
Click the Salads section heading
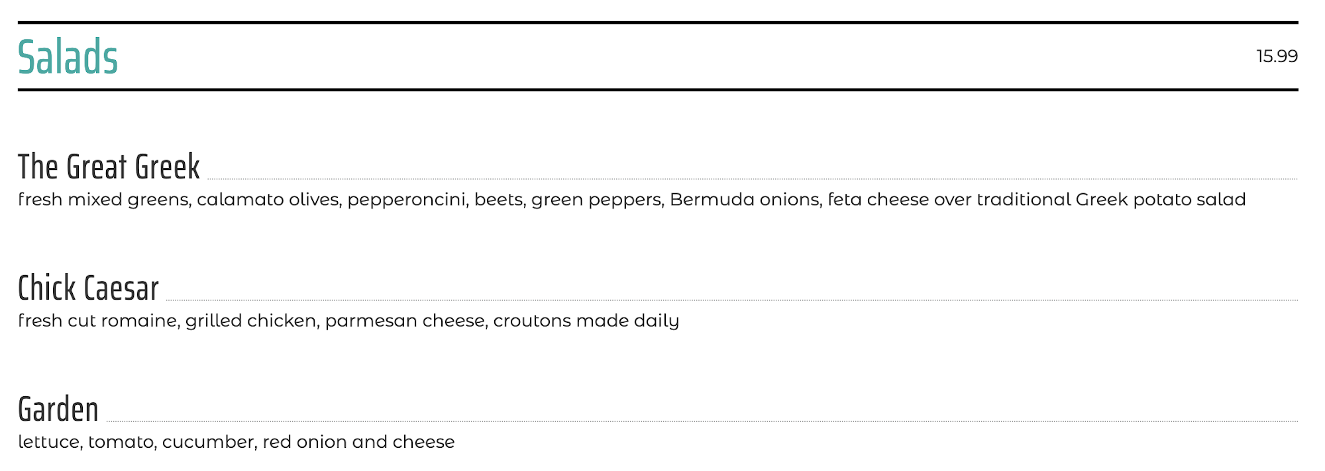tap(68, 58)
